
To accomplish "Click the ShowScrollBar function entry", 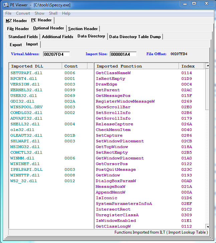I will coord(113,107).
